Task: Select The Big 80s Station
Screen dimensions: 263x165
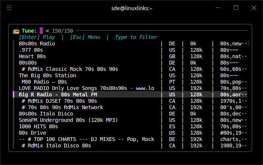Action: pos(131,75)
